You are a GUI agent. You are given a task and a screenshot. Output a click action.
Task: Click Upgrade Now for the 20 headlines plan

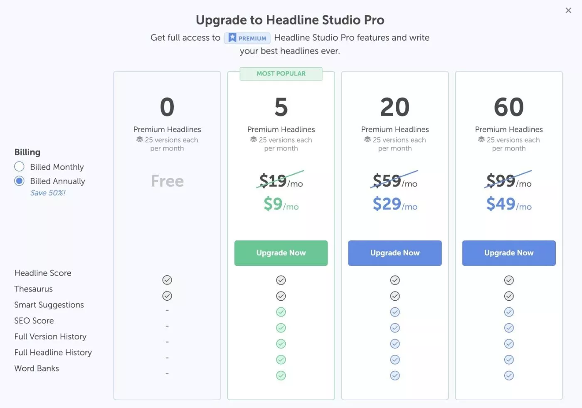click(x=395, y=253)
